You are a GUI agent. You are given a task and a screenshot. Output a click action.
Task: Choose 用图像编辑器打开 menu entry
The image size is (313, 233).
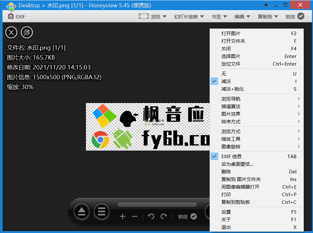[257, 187]
